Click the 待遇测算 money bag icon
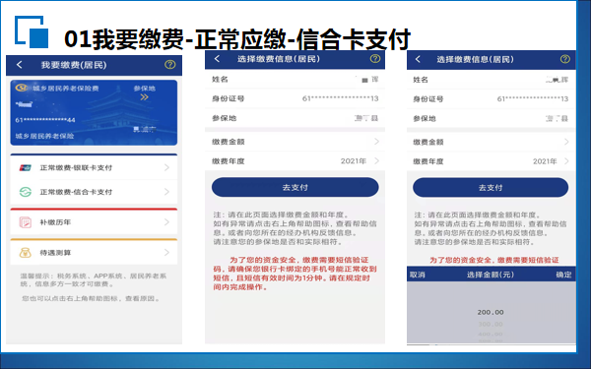Screen dimensions: 591x369 26,253
